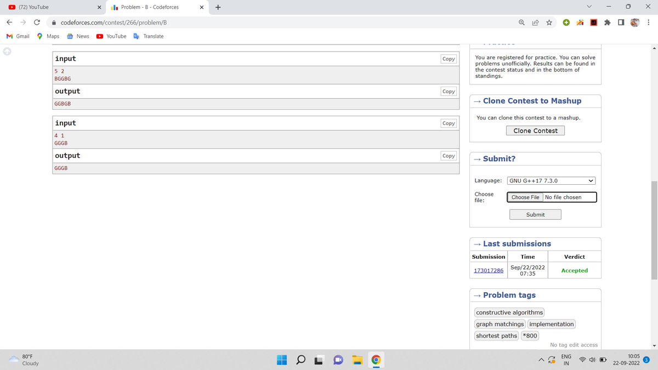Click the network Wi-Fi tray icon
The width and height of the screenshot is (658, 370).
coord(583,360)
